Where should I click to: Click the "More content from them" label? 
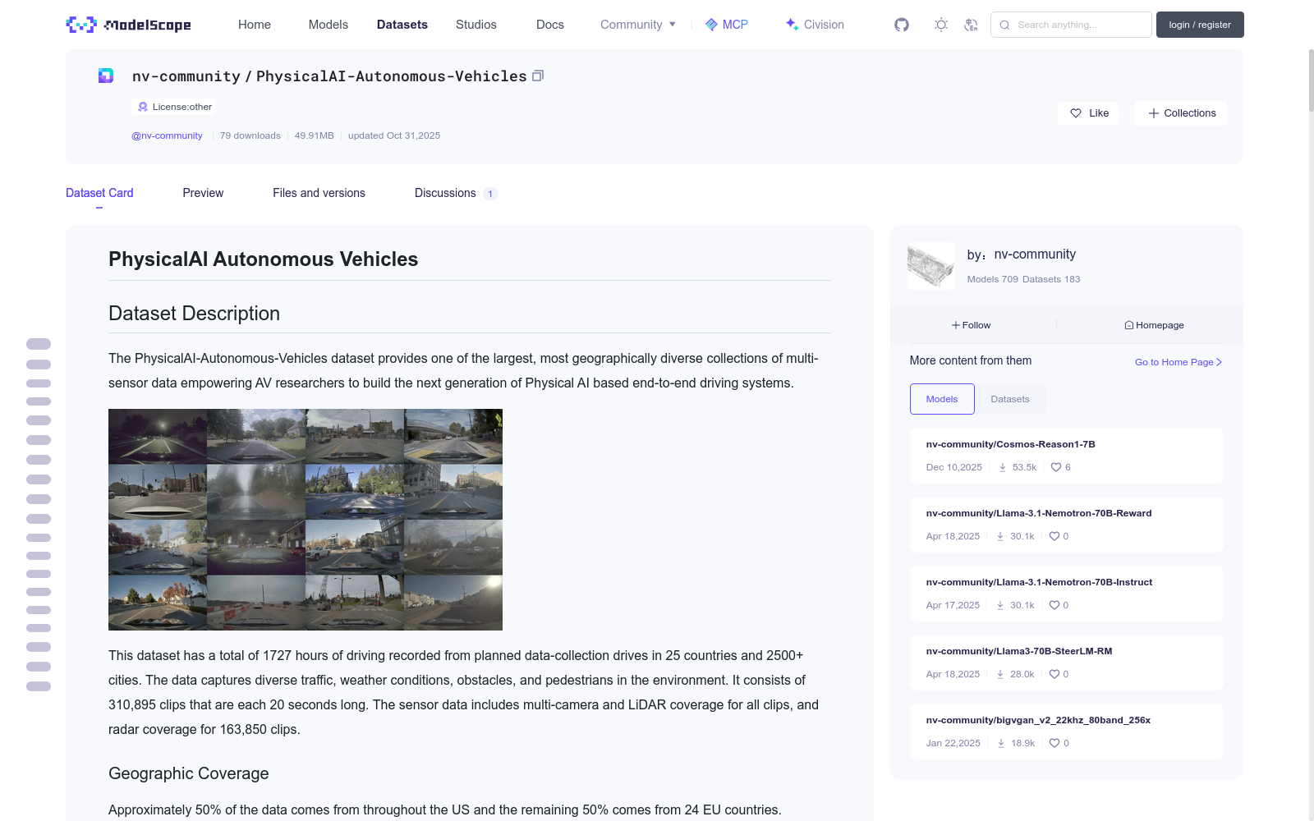(971, 360)
